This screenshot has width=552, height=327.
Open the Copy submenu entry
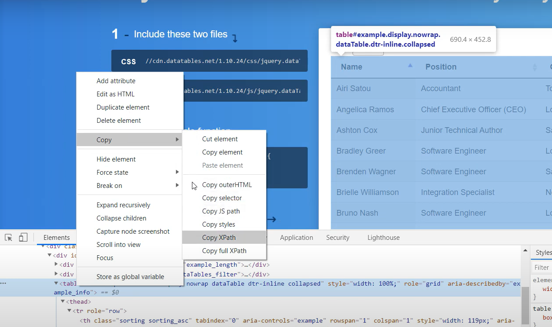click(130, 140)
